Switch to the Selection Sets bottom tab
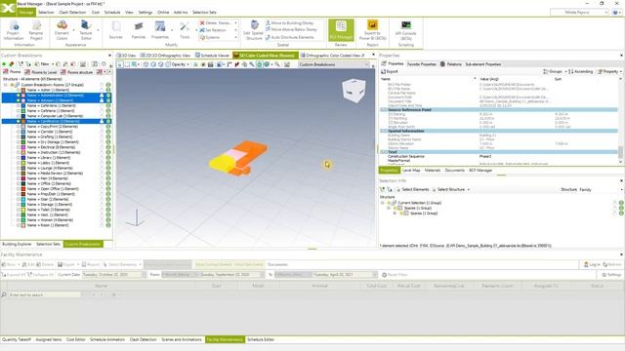The height and width of the screenshot is (351, 625). pyautogui.click(x=48, y=244)
